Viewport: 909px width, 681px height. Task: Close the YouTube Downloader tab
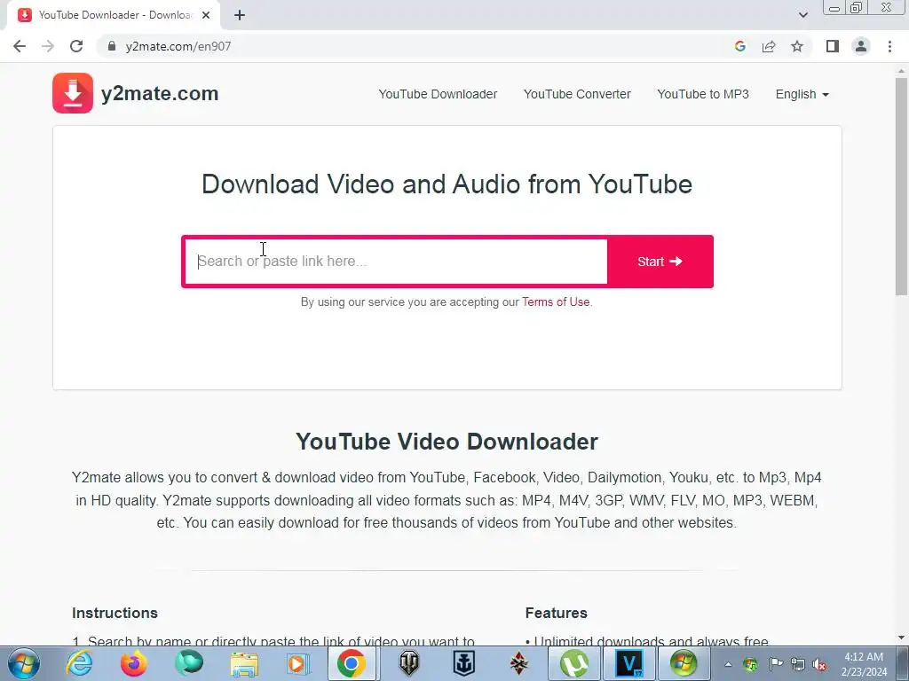[206, 15]
